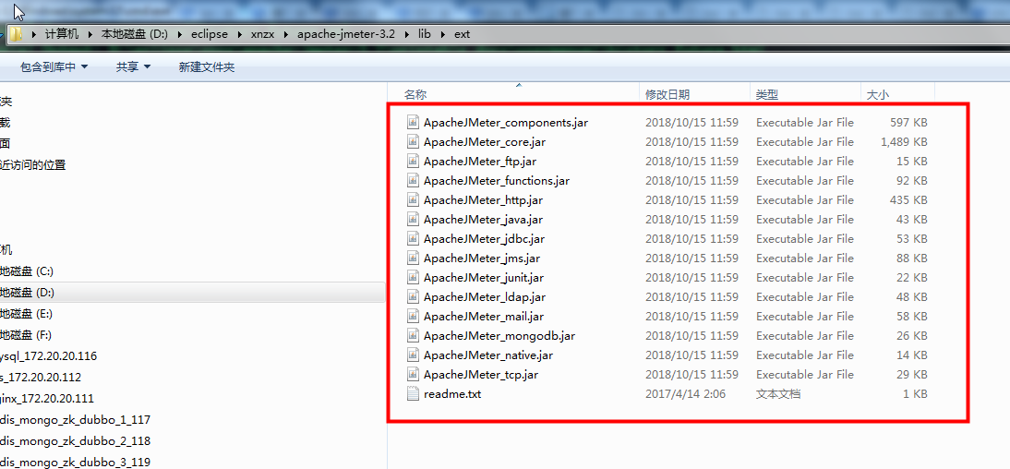The width and height of the screenshot is (1010, 469).
Task: Click the ApacheJMeter_mail.jar file icon
Action: point(413,317)
